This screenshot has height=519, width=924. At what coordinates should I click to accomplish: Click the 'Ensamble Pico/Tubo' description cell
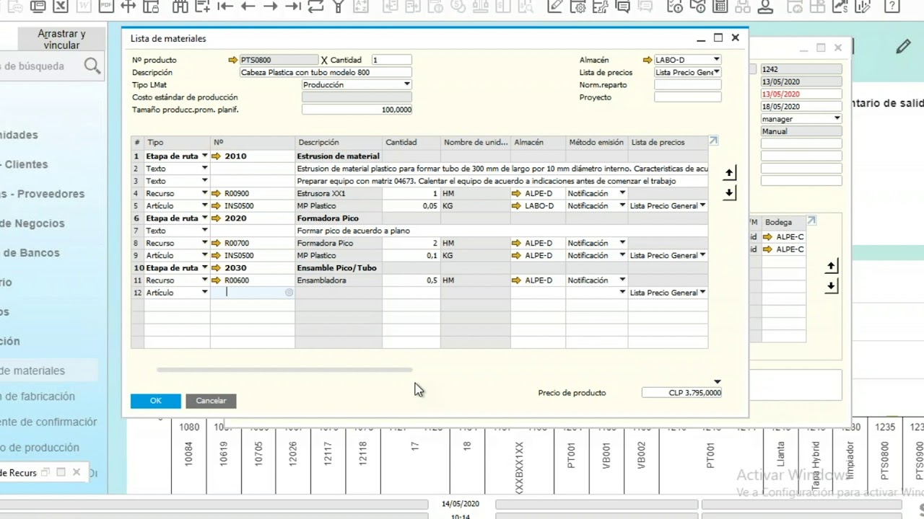(x=339, y=267)
